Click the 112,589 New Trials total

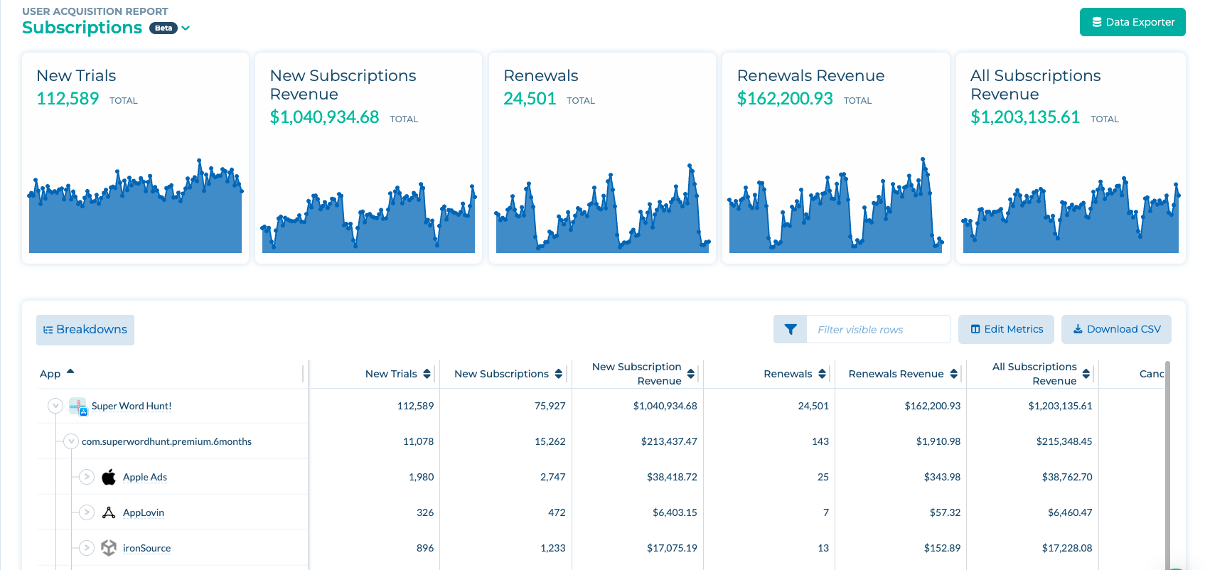pos(68,99)
